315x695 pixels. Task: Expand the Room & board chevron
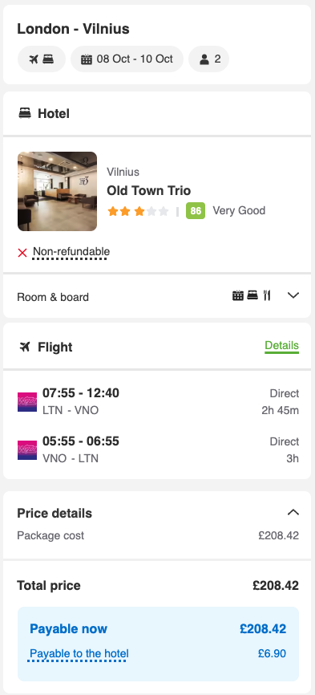(x=293, y=295)
